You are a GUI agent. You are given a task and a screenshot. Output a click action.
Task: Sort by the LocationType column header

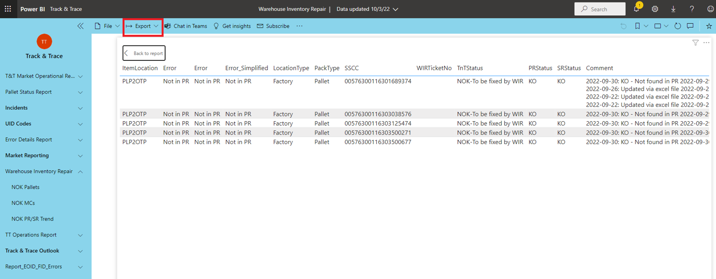(x=291, y=68)
